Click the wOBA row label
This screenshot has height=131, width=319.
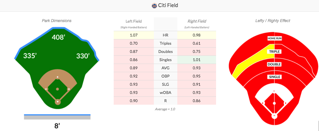click(x=166, y=93)
